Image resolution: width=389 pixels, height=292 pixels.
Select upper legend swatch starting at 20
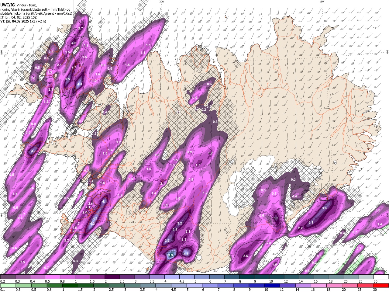point(351,277)
